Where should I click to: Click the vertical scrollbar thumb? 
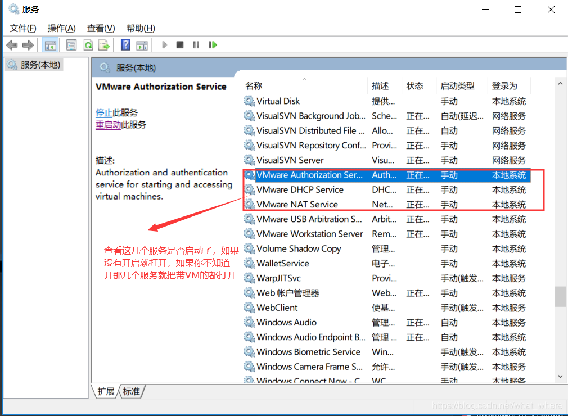560,296
